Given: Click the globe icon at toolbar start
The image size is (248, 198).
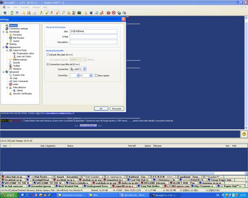Looking at the screenshot, I should coord(5,13).
